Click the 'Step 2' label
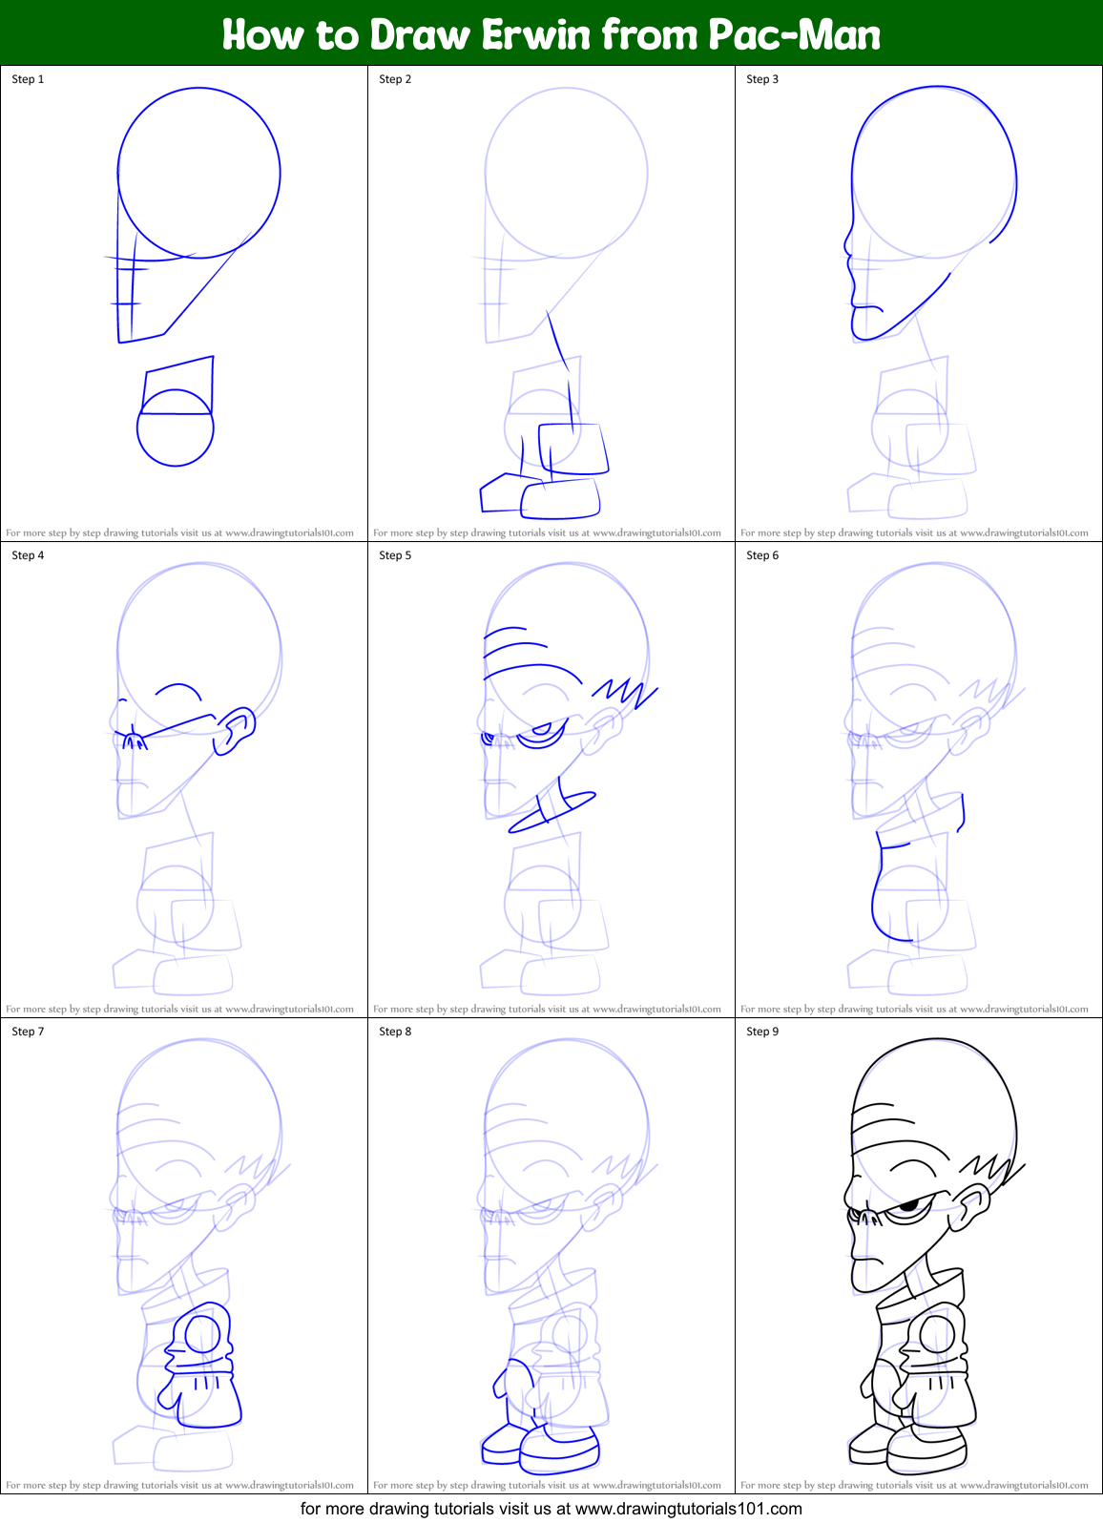This screenshot has width=1103, height=1523. [x=395, y=79]
